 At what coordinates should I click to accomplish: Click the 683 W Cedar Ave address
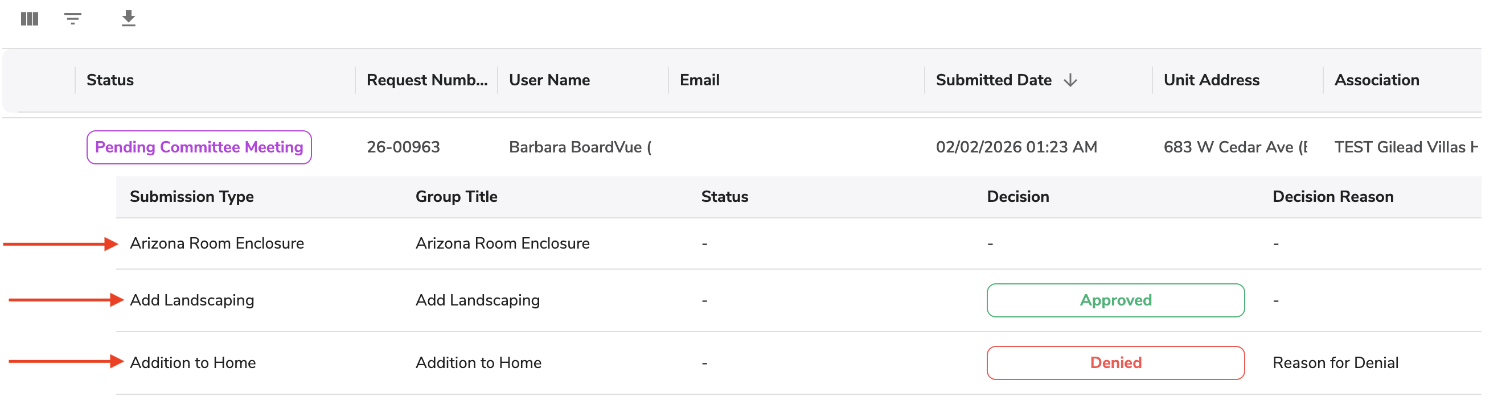1235,147
